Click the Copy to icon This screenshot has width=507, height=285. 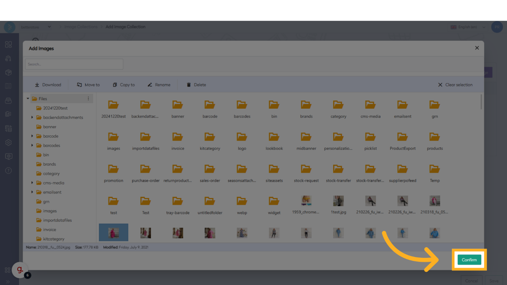pyautogui.click(x=115, y=85)
